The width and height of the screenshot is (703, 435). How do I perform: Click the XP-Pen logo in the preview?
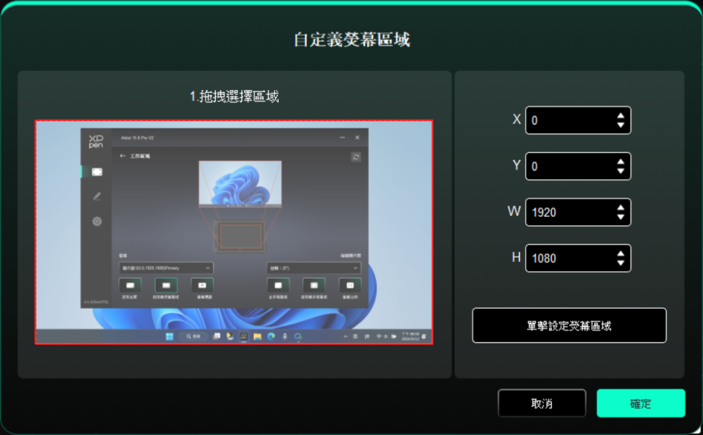96,141
